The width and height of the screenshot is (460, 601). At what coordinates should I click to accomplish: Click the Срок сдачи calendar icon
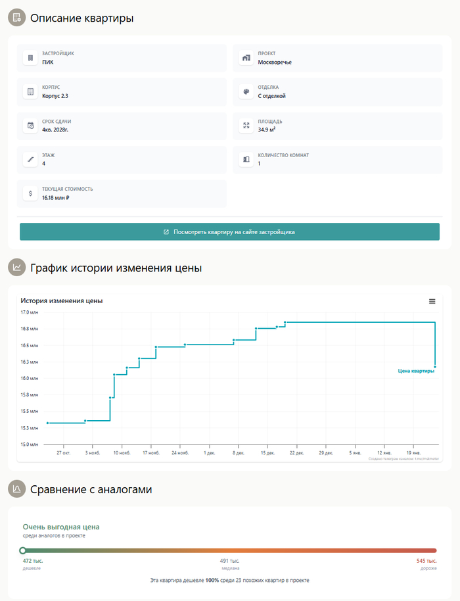click(x=30, y=126)
